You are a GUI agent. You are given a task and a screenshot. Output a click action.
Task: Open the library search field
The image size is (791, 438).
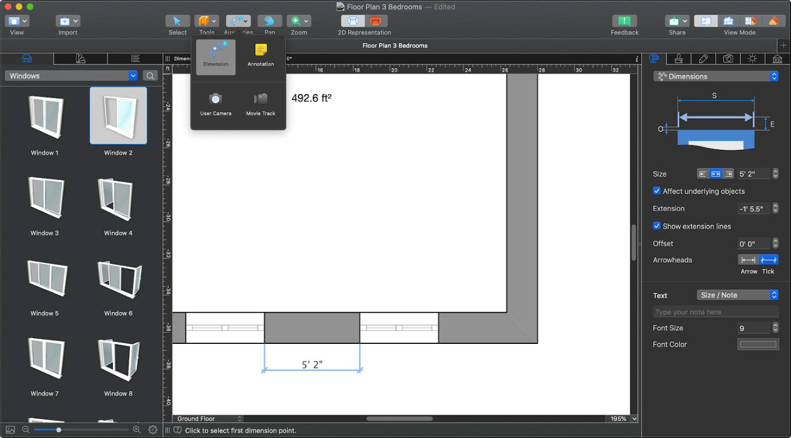coord(149,76)
